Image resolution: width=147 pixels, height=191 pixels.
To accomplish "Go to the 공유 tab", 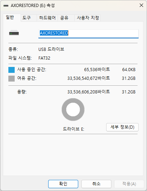I will (x=66, y=18).
